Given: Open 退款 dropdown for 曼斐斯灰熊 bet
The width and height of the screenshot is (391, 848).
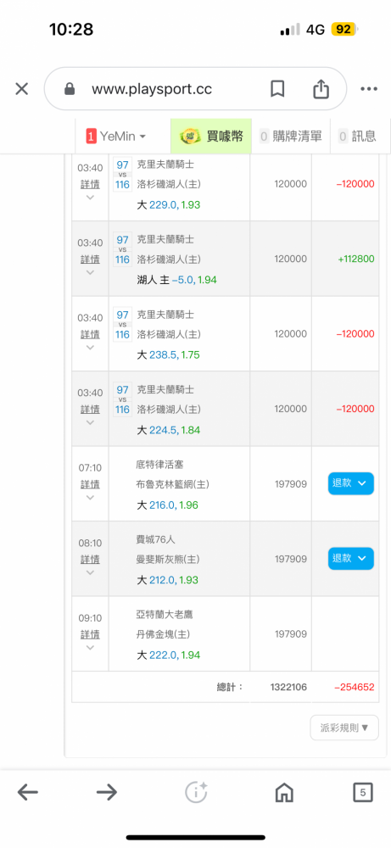Looking at the screenshot, I should click(350, 558).
